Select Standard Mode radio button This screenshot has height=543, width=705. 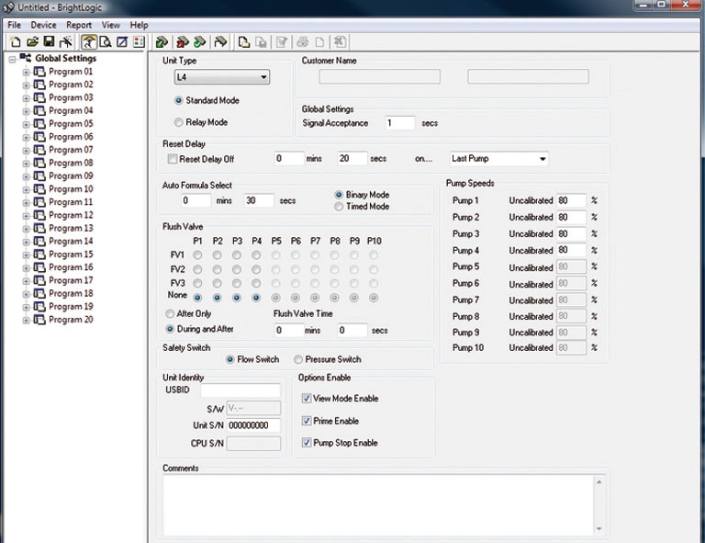(x=179, y=101)
